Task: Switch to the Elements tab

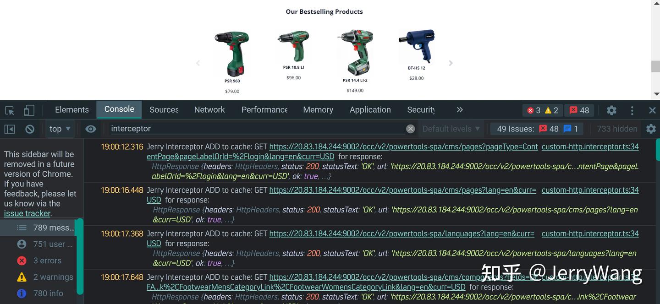Action: [72, 110]
